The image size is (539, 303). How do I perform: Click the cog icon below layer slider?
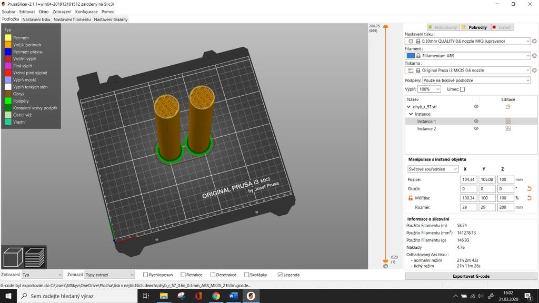tap(385, 266)
